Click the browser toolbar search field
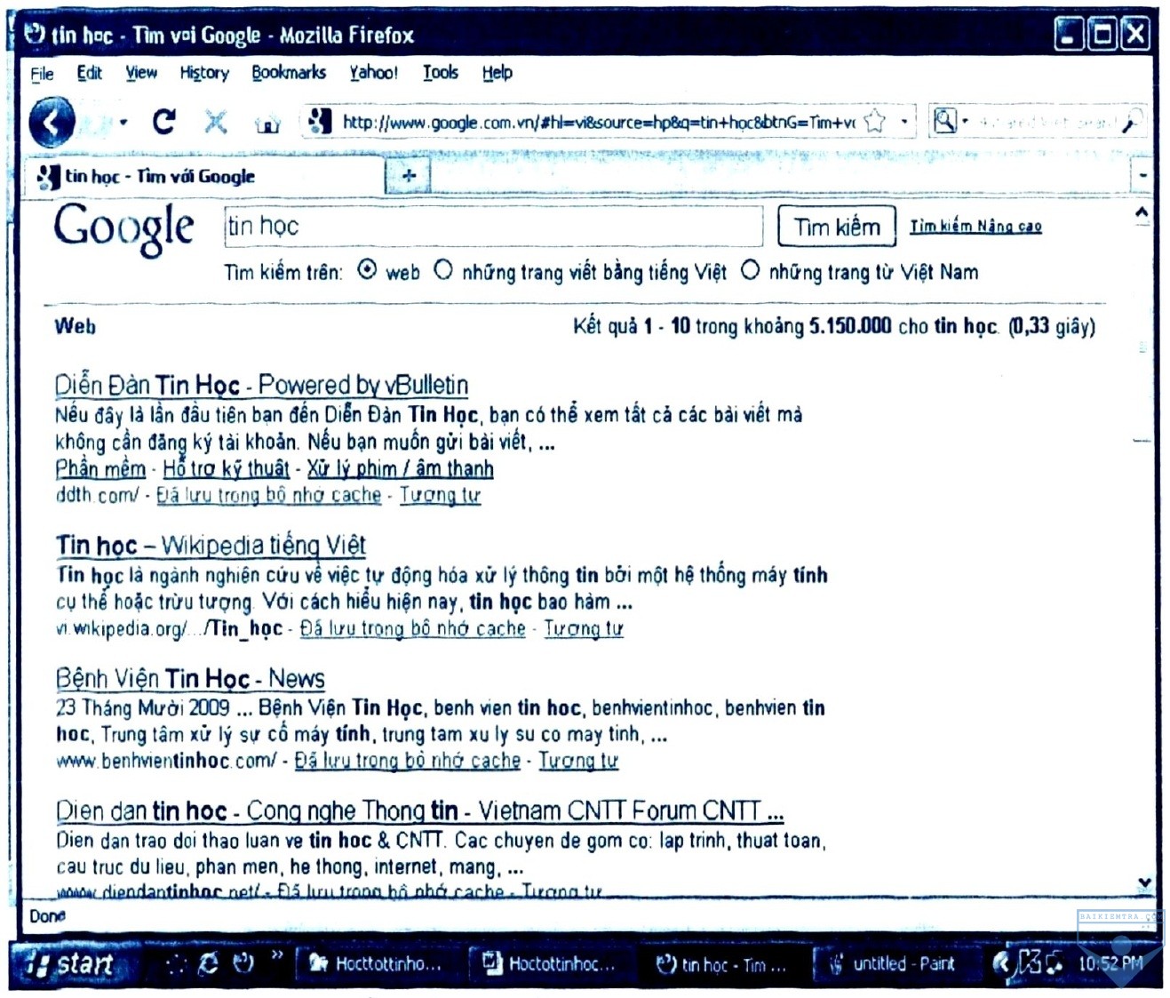 pos(1046,122)
